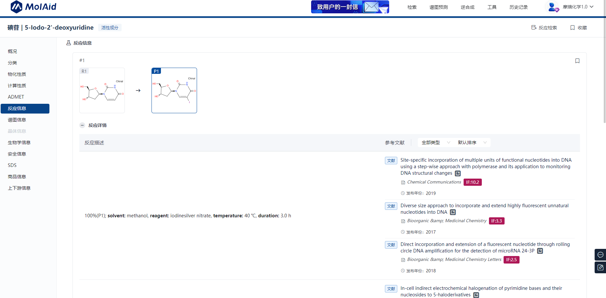Collapse the 反应详情 section
Image resolution: width=606 pixels, height=298 pixels.
tap(83, 125)
